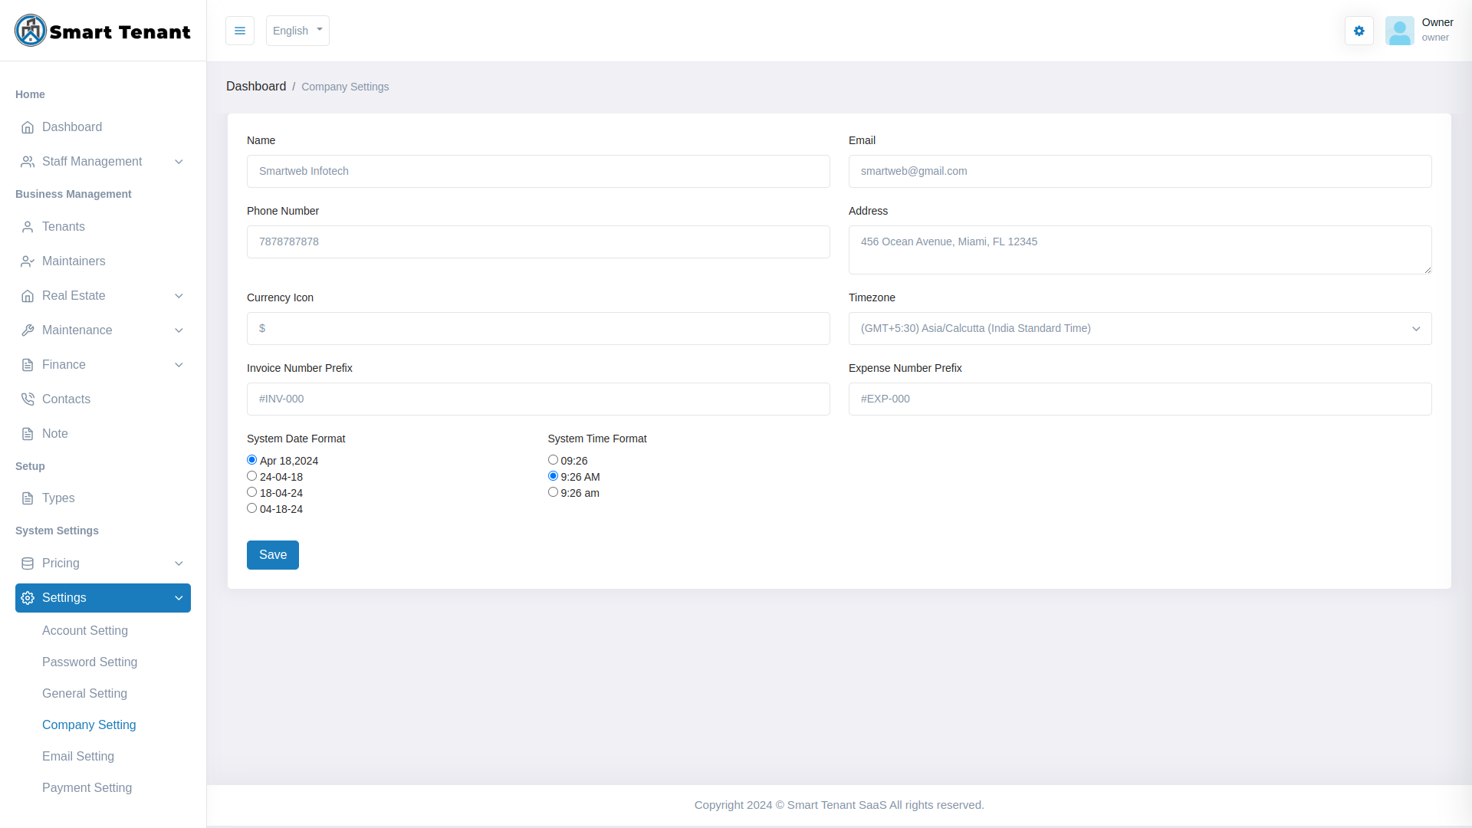Click the Real Estate building icon
Image resolution: width=1472 pixels, height=828 pixels.
[28, 295]
